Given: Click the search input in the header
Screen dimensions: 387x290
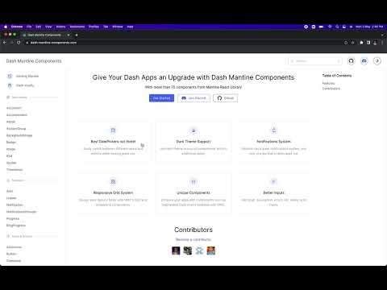Looking at the screenshot, I should (x=315, y=61).
